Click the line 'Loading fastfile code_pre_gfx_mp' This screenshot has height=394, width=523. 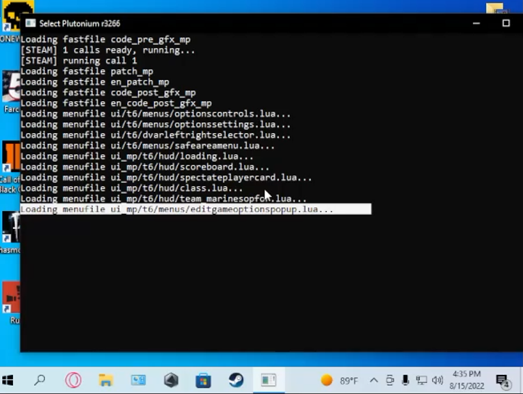(105, 40)
